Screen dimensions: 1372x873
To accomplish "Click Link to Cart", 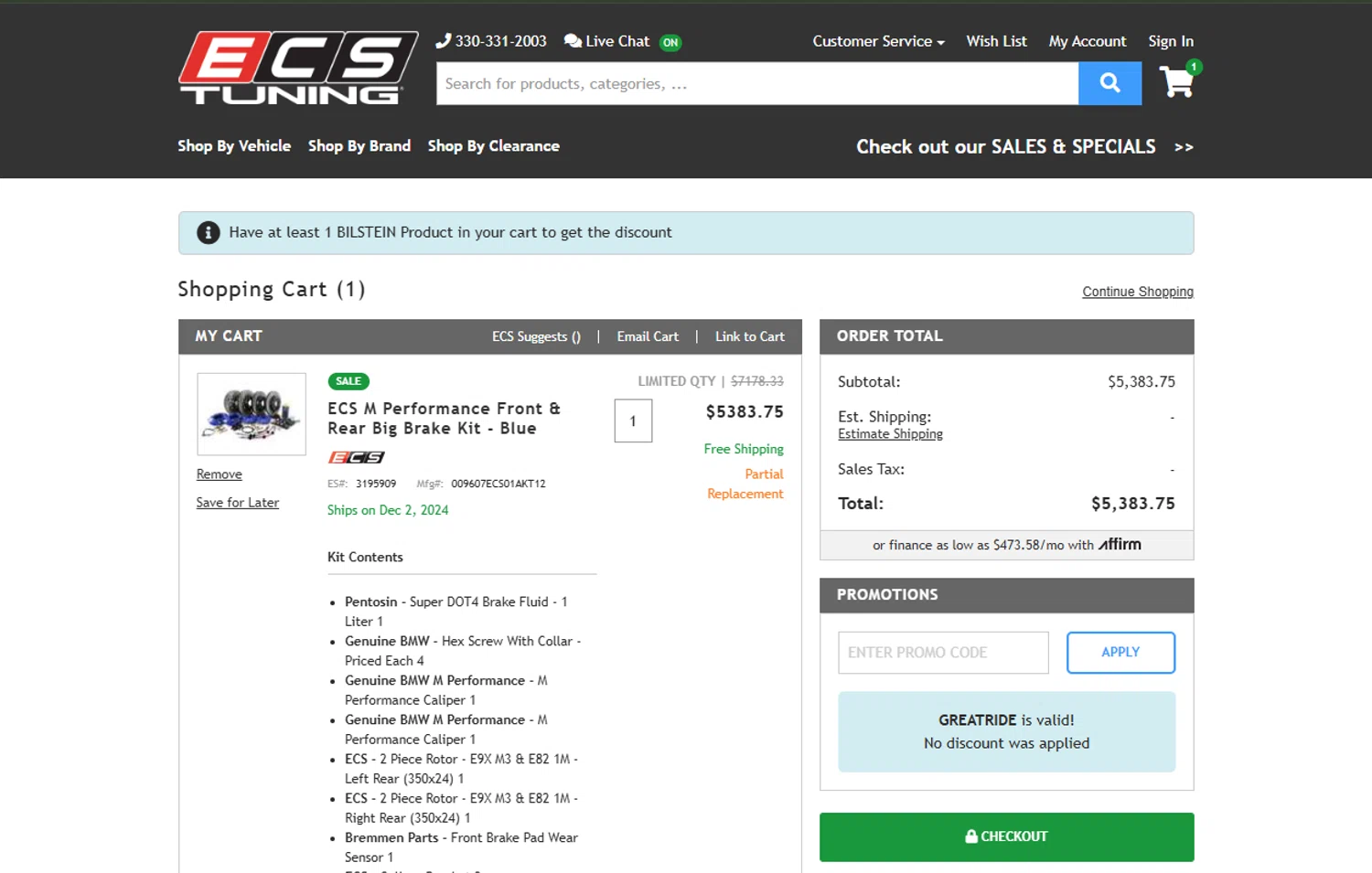I will pyautogui.click(x=750, y=336).
